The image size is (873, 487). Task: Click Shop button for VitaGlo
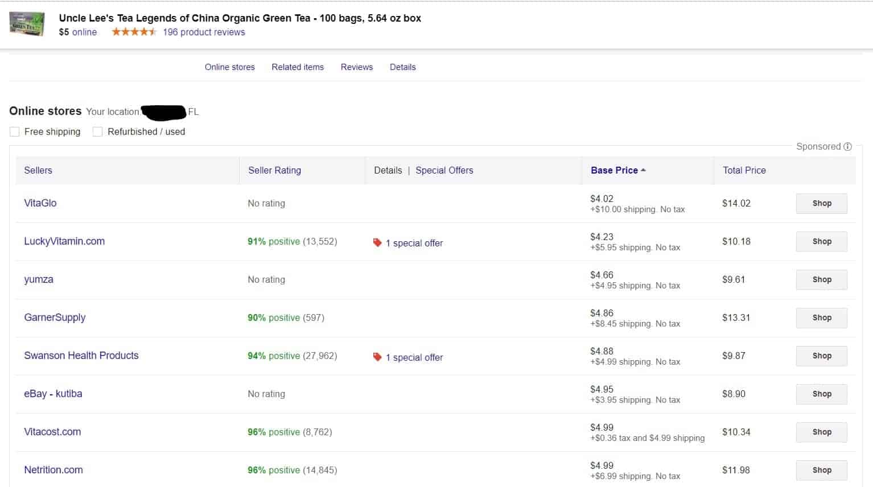[822, 204]
